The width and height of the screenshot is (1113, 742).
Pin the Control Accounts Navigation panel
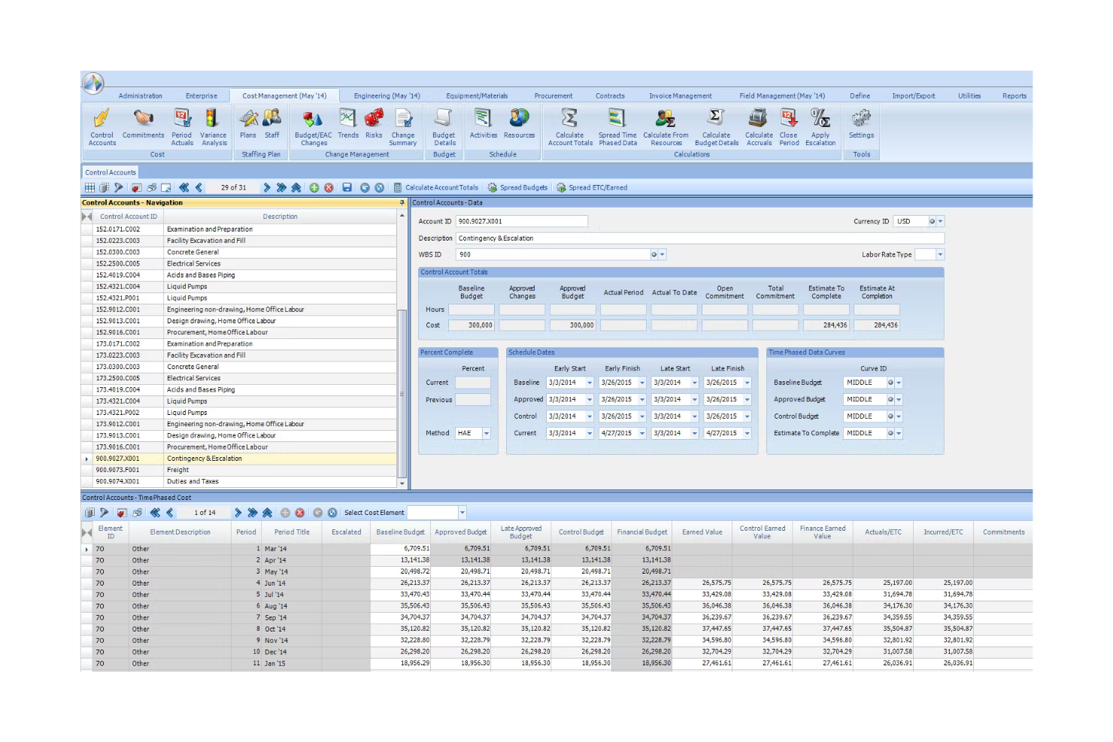click(402, 203)
